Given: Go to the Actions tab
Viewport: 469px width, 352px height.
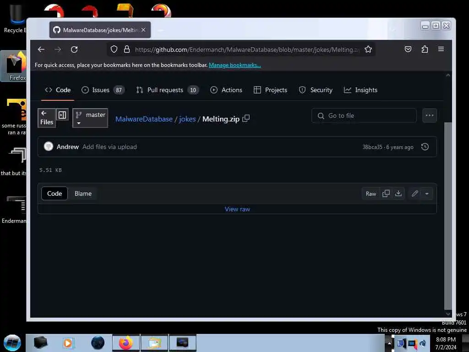Looking at the screenshot, I should pyautogui.click(x=226, y=90).
